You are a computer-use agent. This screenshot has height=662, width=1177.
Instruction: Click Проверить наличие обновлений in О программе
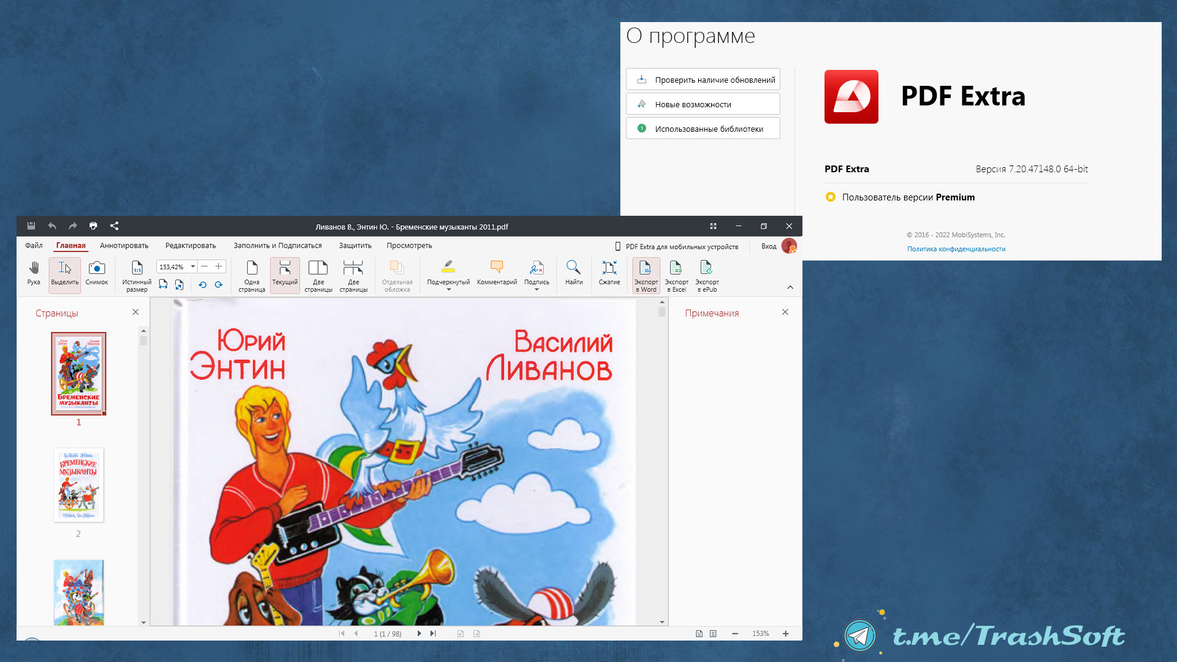tap(703, 79)
